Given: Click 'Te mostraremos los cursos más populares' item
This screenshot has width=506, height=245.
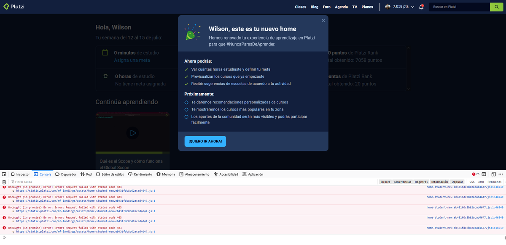Looking at the screenshot, I should click(237, 109).
